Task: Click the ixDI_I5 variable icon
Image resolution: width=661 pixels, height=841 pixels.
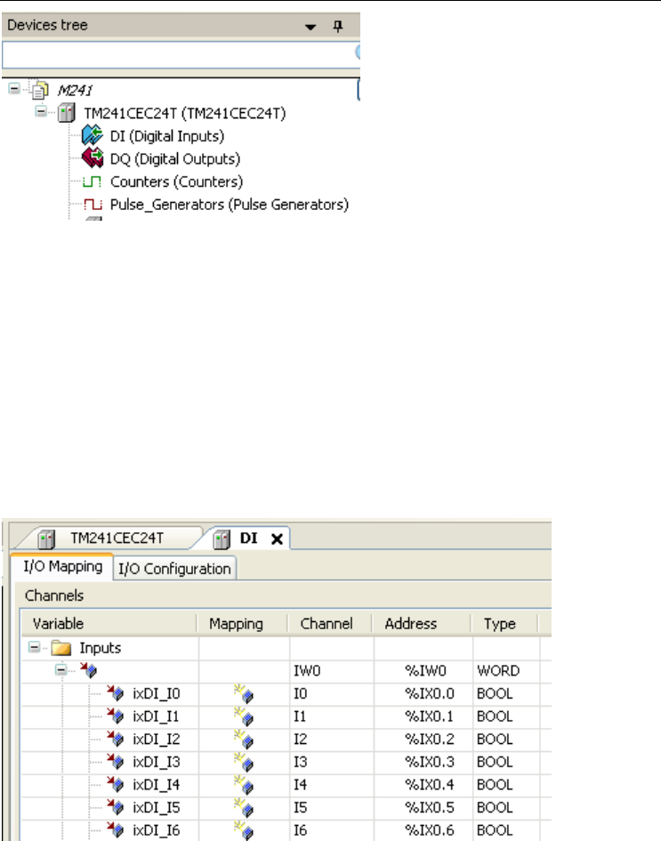Action: (116, 806)
